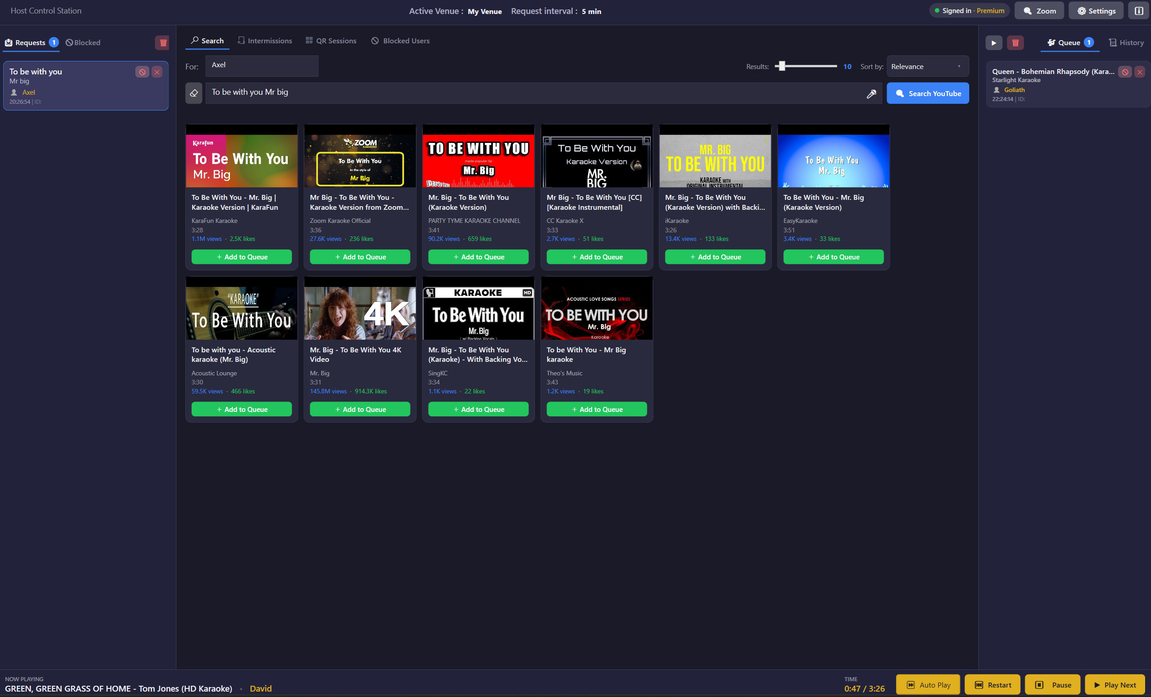Open the CC Karaoke X thumbnail
Screen dimensions: 1151x697
click(x=597, y=156)
